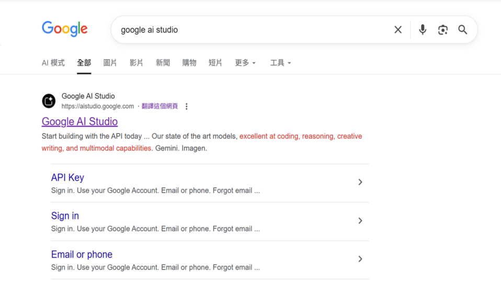Click the magnifying glass search icon

click(x=463, y=30)
